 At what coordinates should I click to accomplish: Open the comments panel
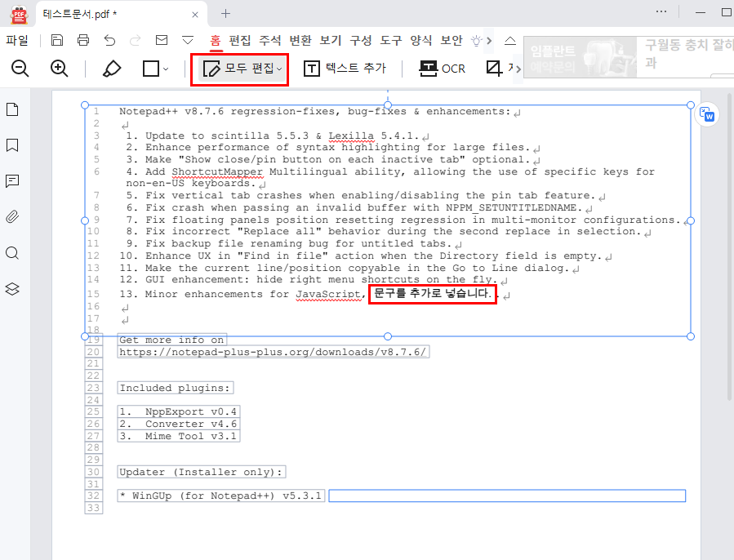(12, 180)
